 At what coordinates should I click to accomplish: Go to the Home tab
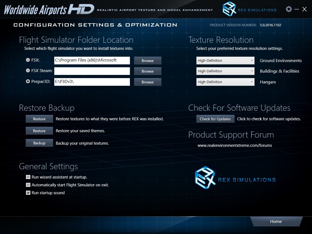click(276, 222)
